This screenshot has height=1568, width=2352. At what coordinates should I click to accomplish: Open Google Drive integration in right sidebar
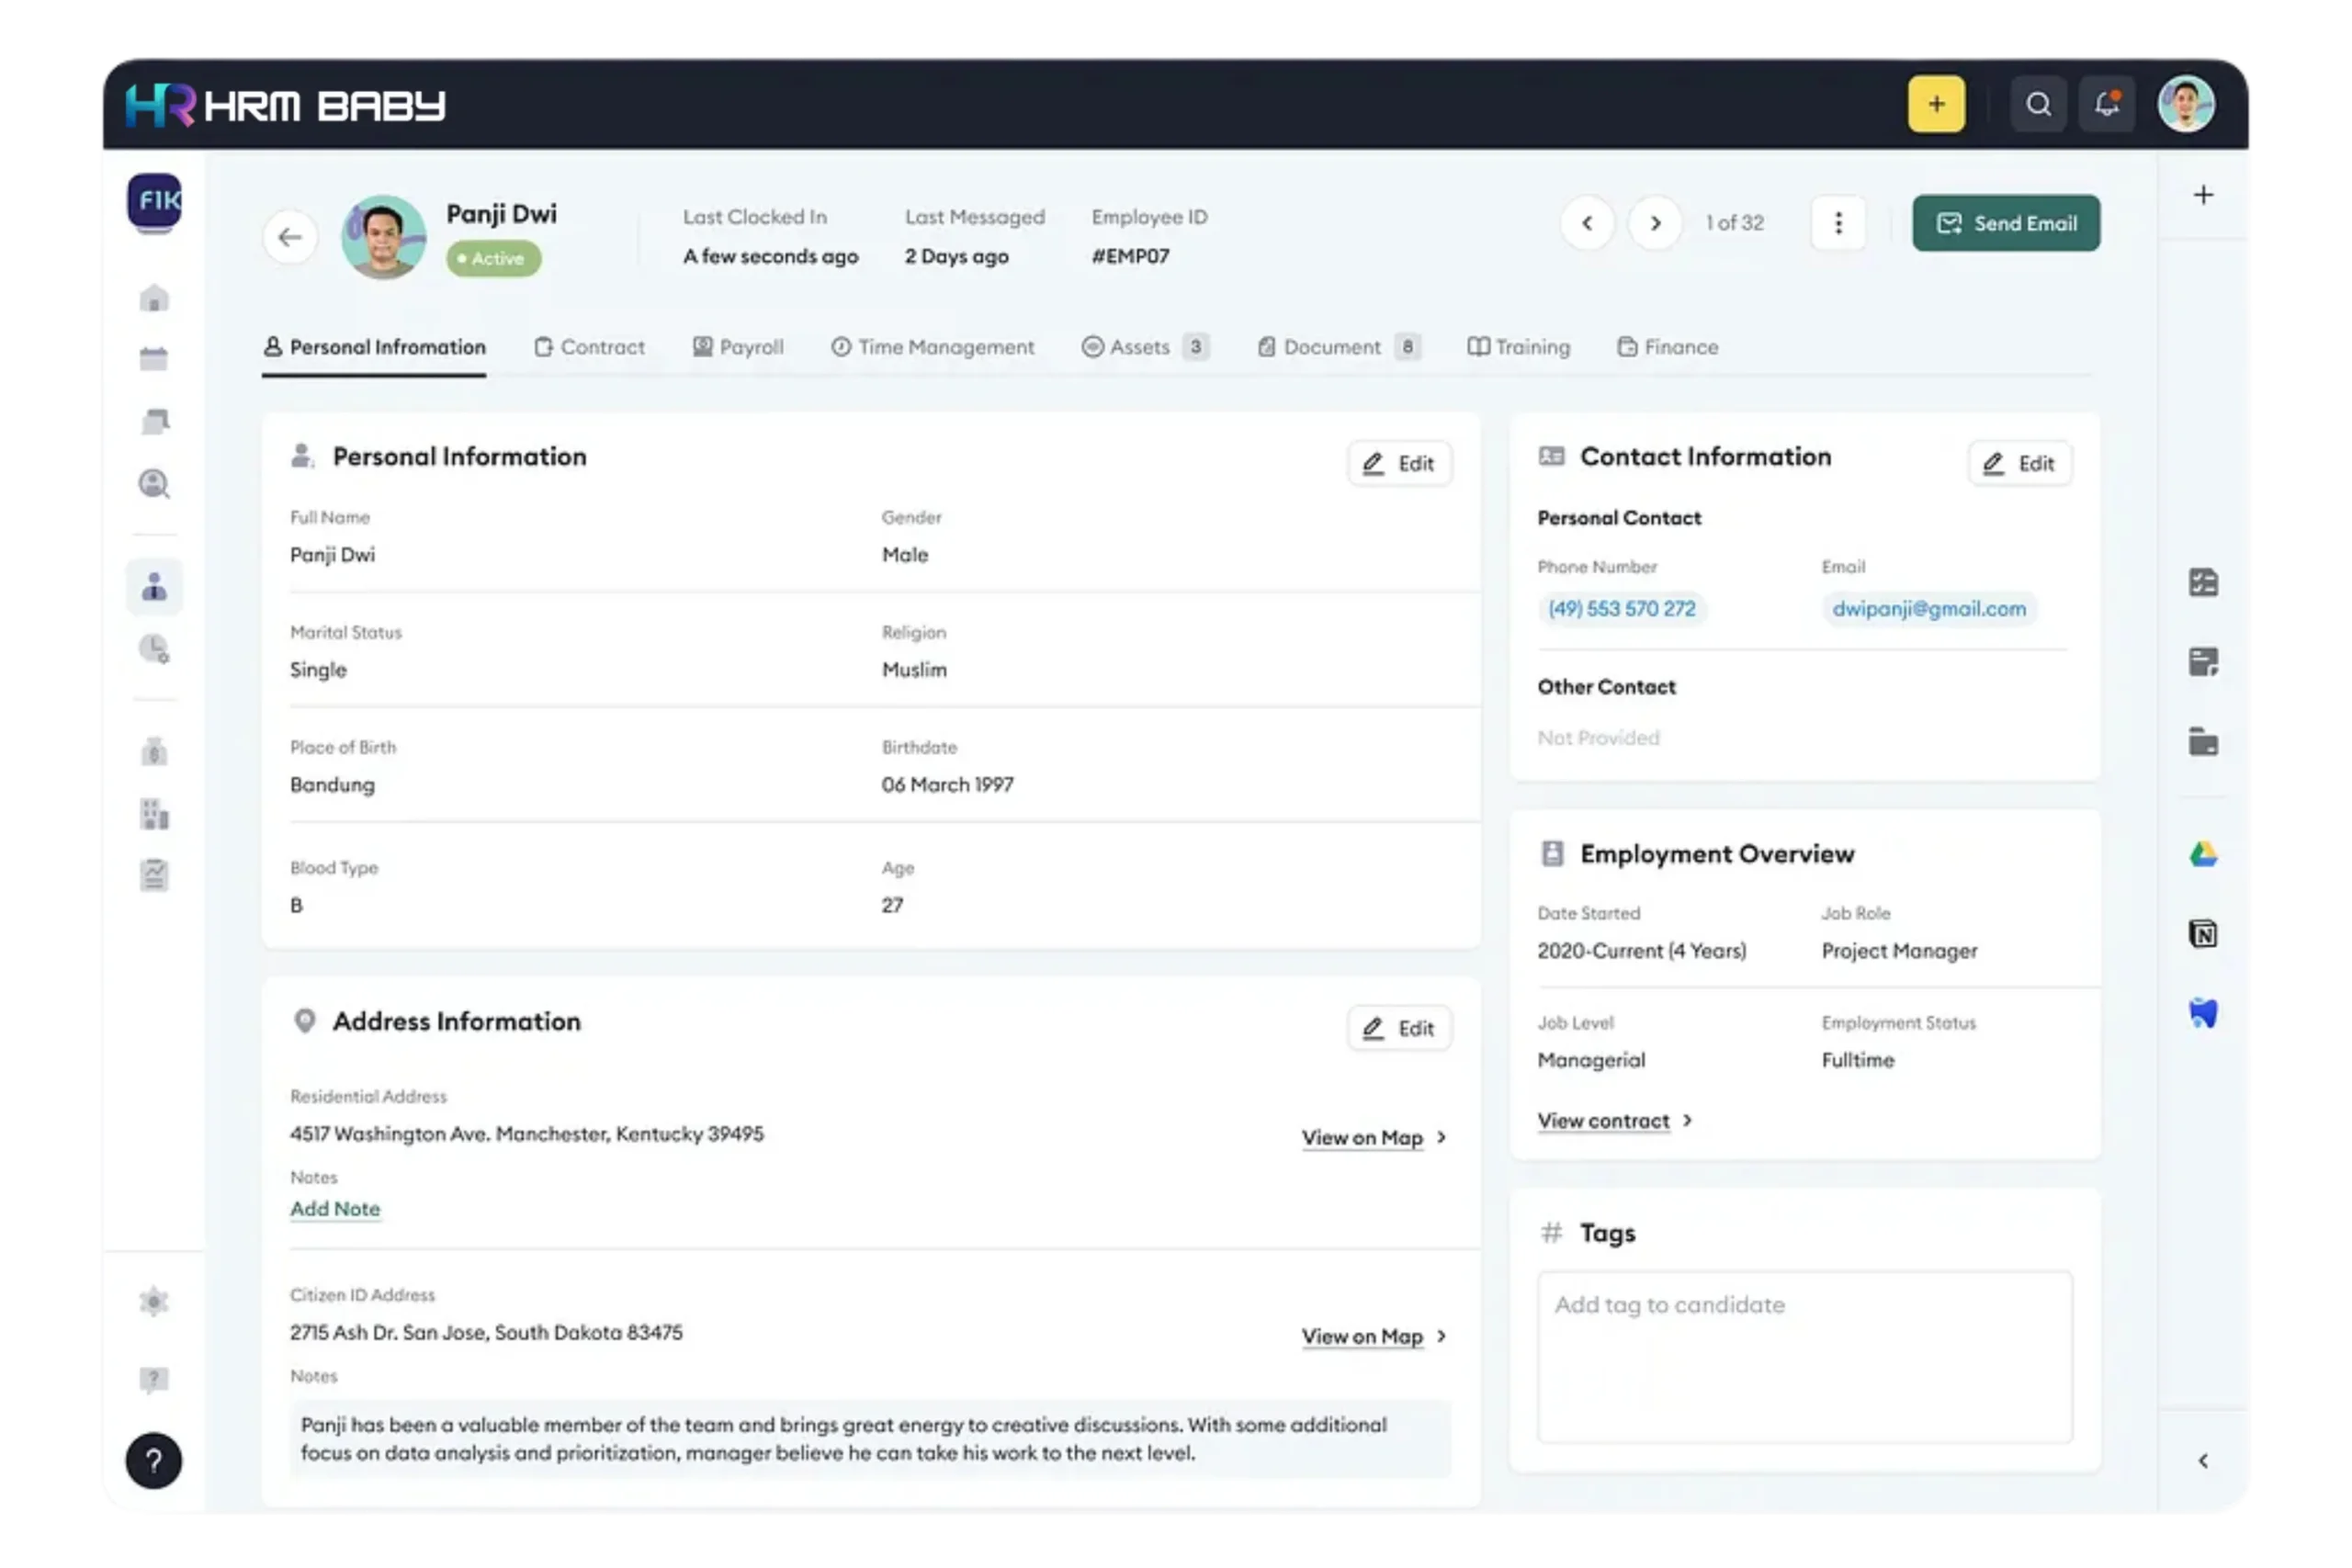click(x=2204, y=854)
